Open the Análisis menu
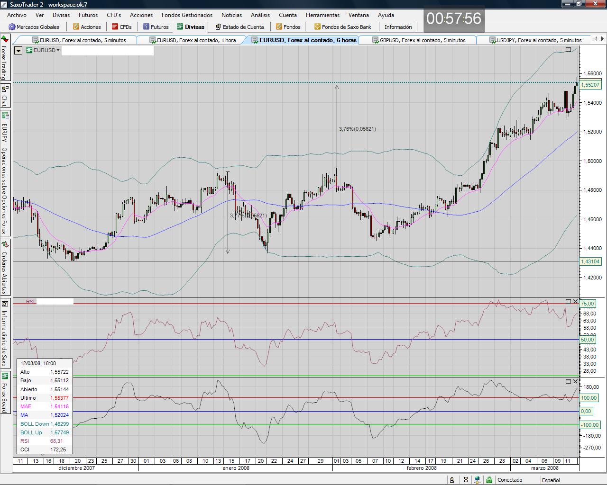Screen dimensions: 607x485 point(260,15)
